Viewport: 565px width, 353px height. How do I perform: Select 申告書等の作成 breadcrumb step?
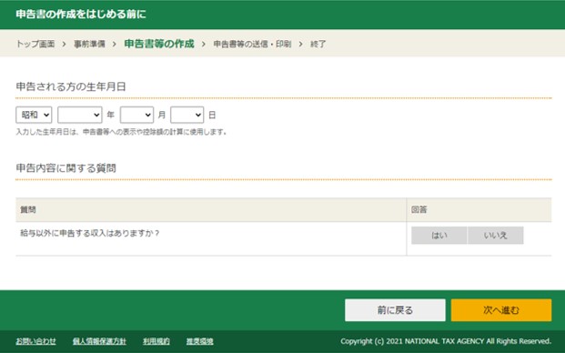[x=159, y=44]
